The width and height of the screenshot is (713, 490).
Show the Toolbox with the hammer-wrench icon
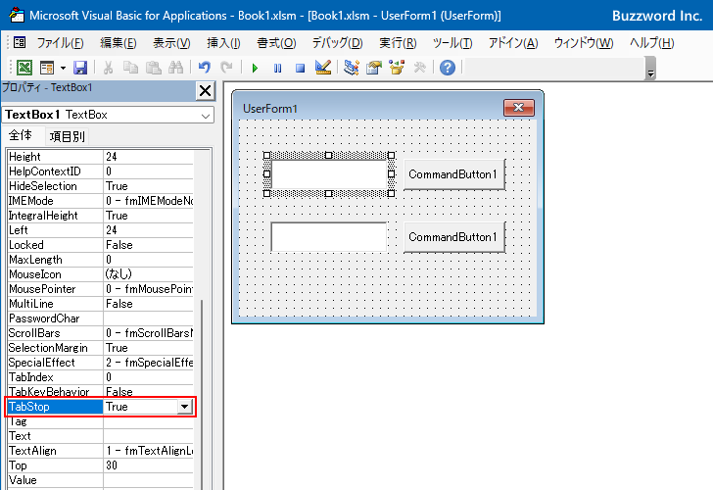pyautogui.click(x=420, y=68)
